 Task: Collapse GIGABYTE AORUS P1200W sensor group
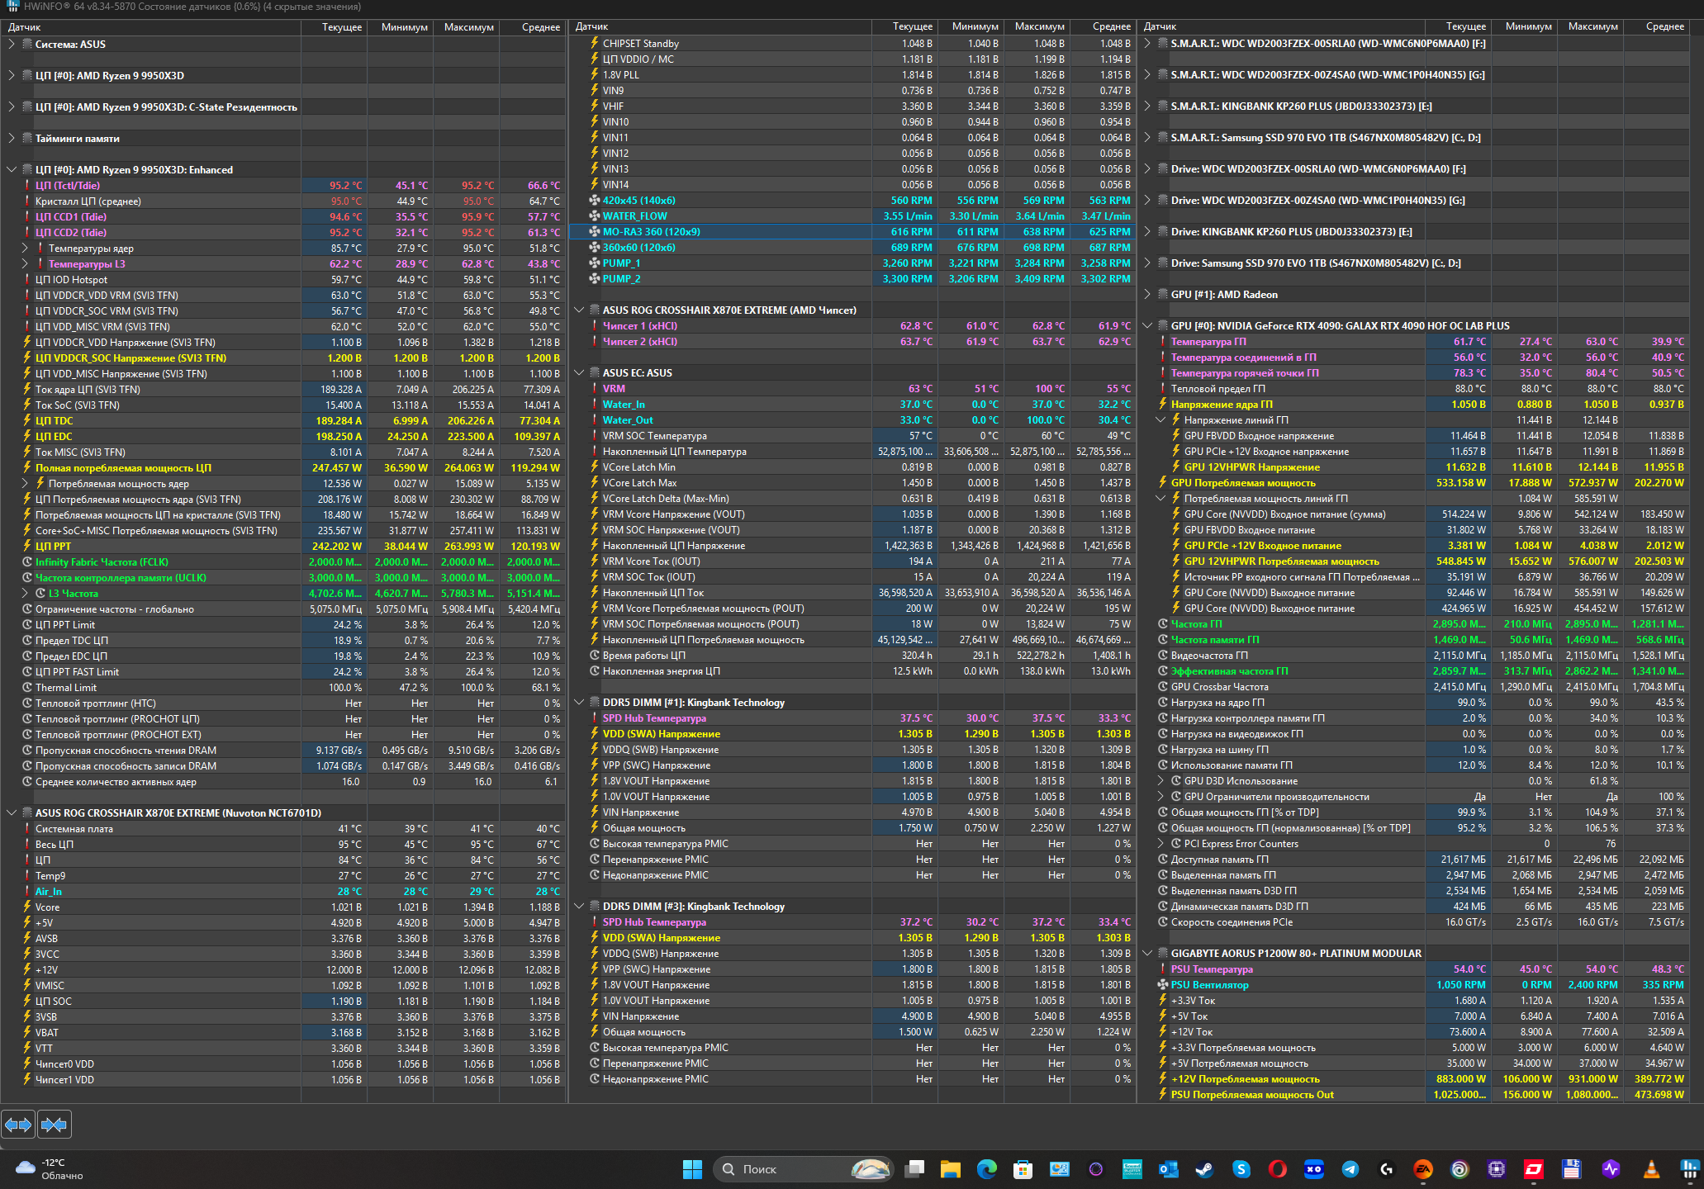(1147, 954)
